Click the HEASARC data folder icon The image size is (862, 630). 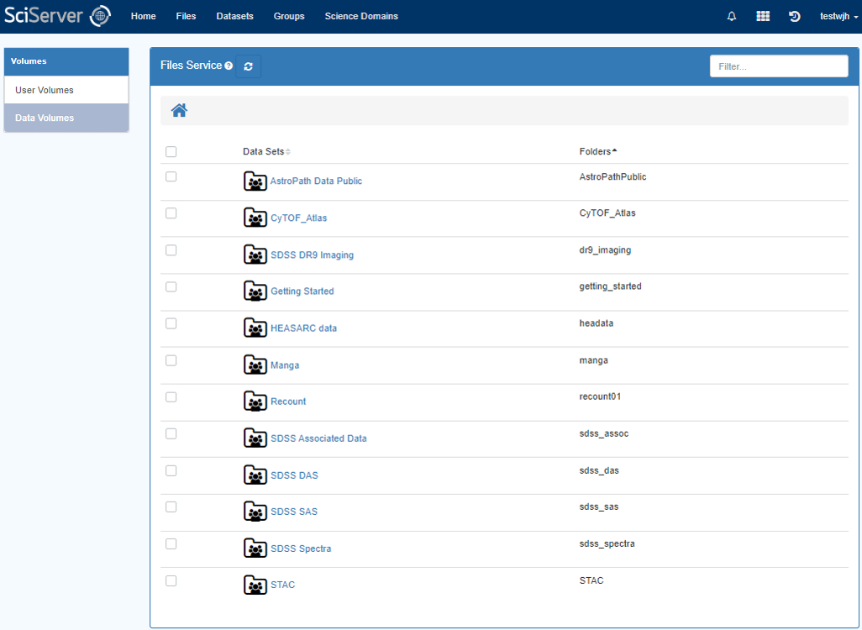(255, 328)
